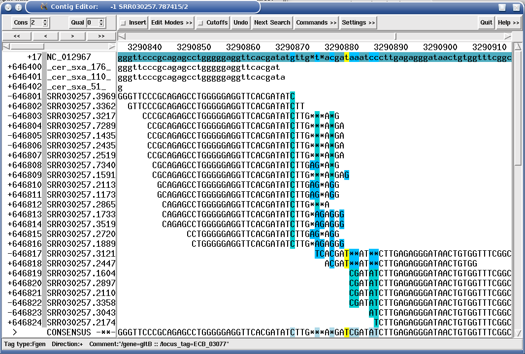The image size is (525, 354).
Task: Step left with < button
Action: pos(45,36)
